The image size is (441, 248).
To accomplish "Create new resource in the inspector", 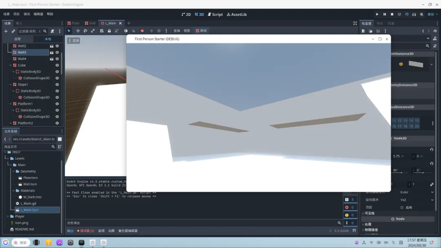I will pyautogui.click(x=363, y=31).
